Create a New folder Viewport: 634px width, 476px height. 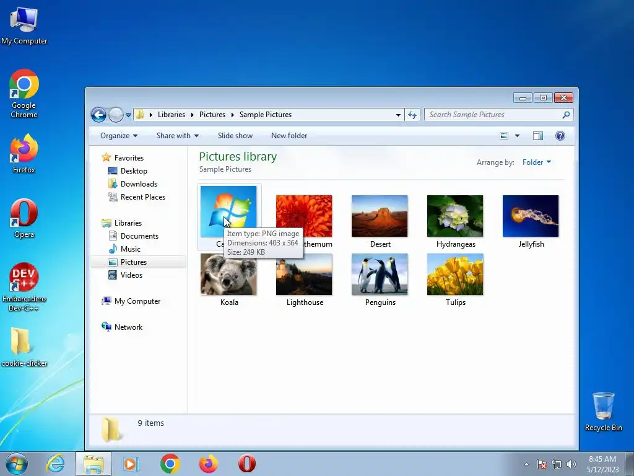289,136
